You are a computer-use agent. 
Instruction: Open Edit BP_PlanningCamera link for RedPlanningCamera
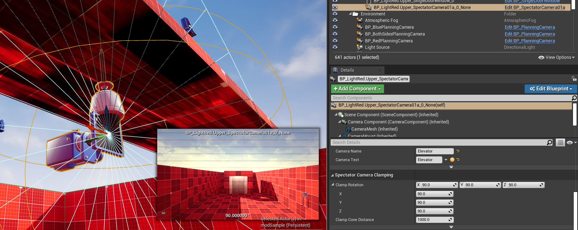coord(530,41)
